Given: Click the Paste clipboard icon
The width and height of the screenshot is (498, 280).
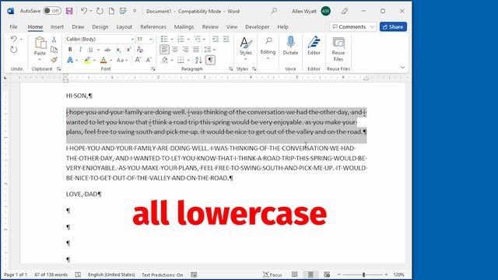Looking at the screenshot, I should click(40, 43).
